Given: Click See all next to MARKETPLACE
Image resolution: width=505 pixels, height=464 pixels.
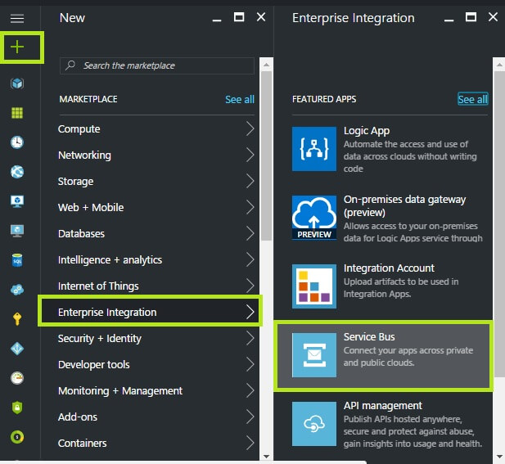Looking at the screenshot, I should (x=240, y=100).
